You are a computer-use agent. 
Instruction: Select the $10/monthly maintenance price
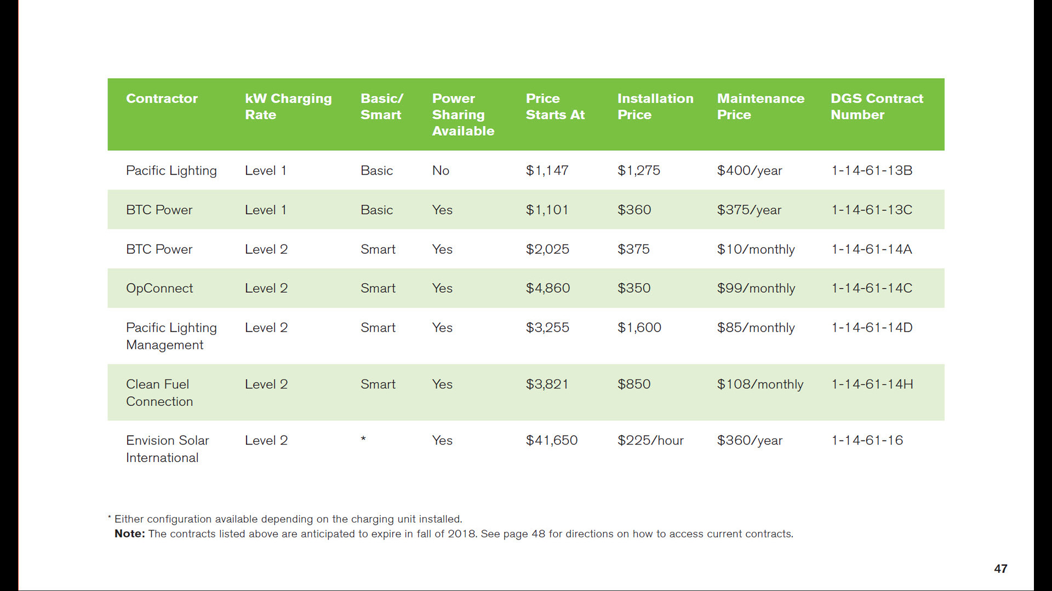click(756, 250)
